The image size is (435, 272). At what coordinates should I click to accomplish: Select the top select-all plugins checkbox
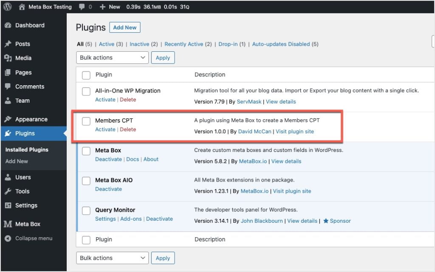(x=86, y=74)
